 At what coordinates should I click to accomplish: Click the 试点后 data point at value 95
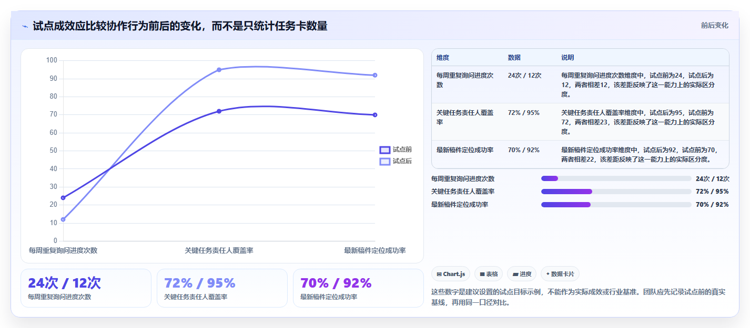pyautogui.click(x=219, y=70)
